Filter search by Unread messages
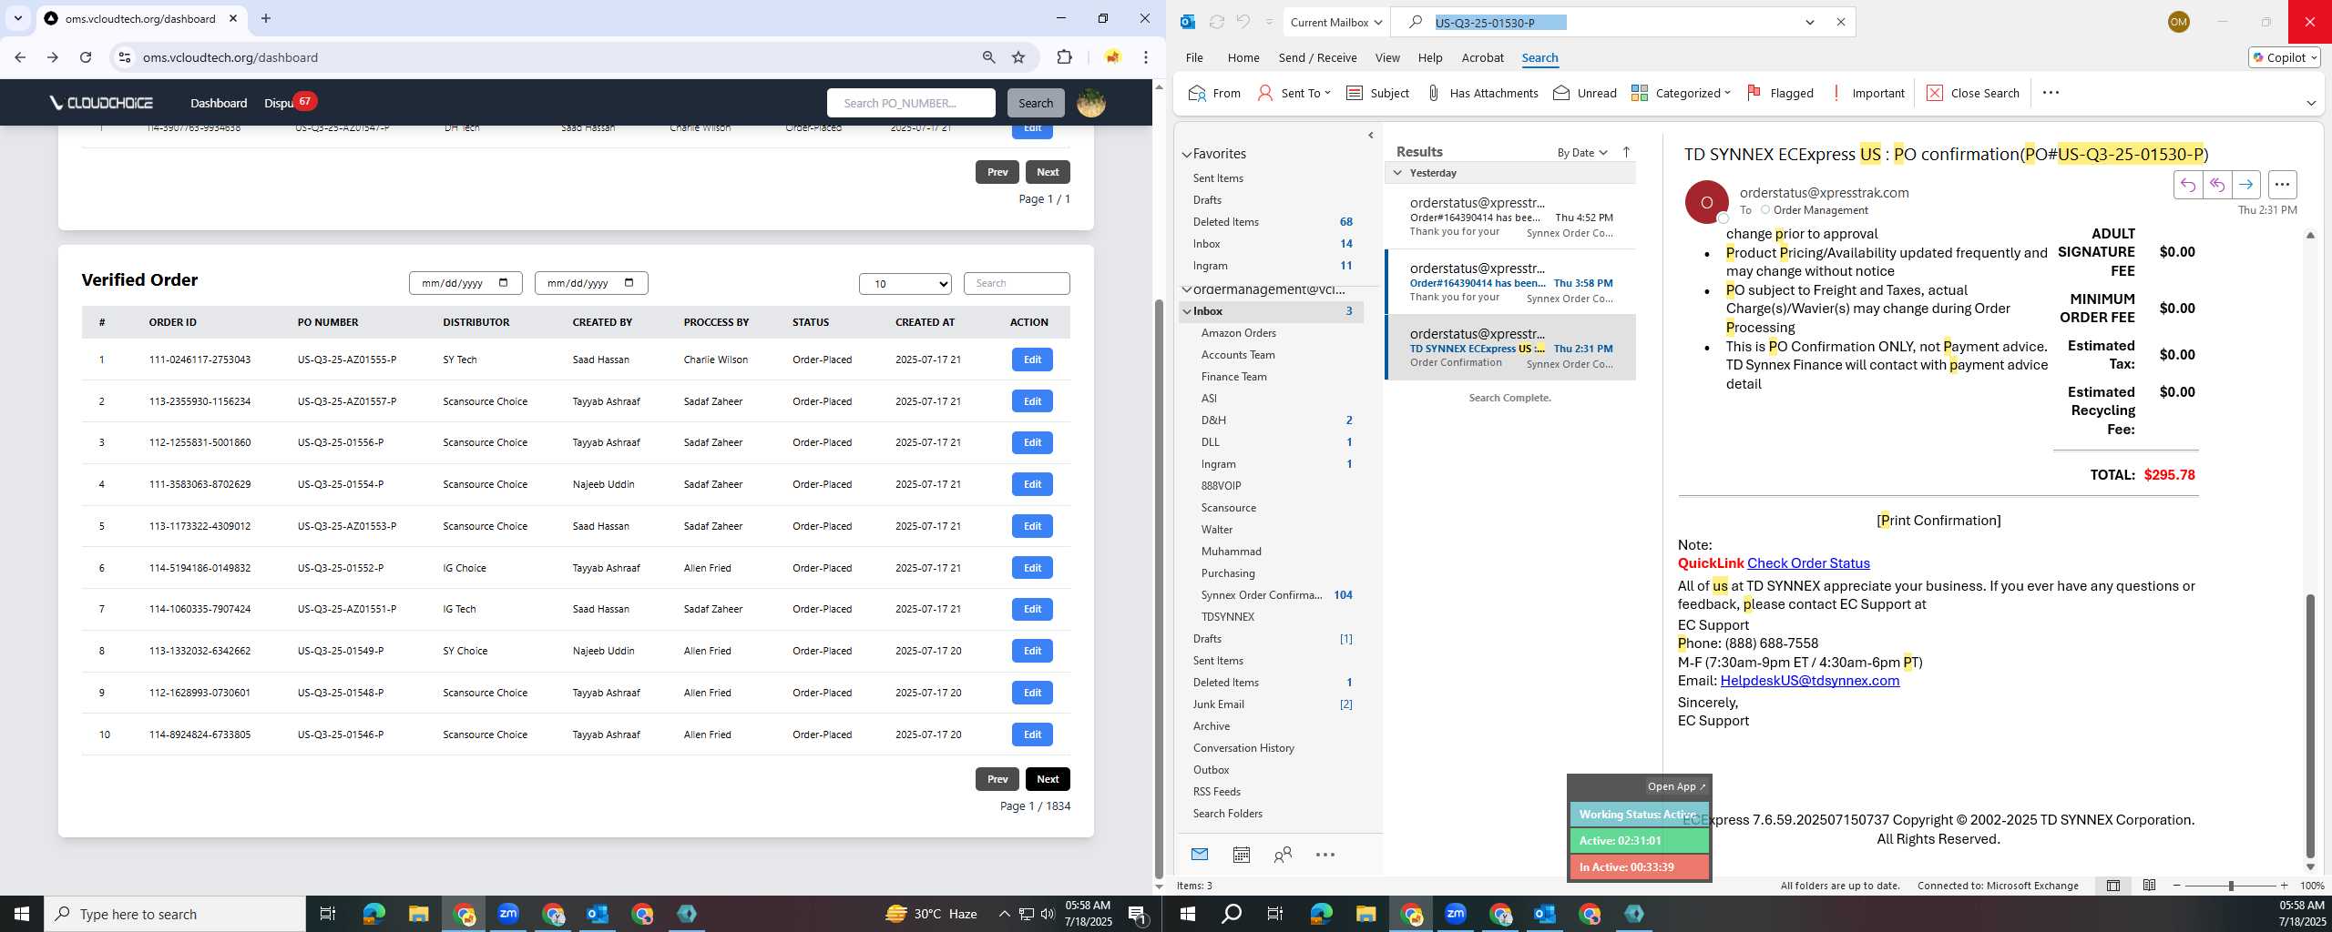Image resolution: width=2332 pixels, height=932 pixels. tap(1585, 93)
